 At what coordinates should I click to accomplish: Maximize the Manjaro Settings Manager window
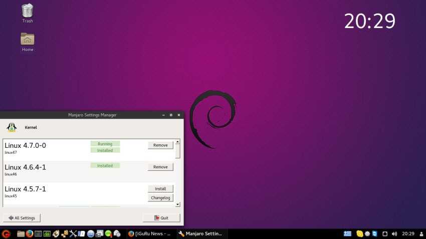(x=171, y=115)
